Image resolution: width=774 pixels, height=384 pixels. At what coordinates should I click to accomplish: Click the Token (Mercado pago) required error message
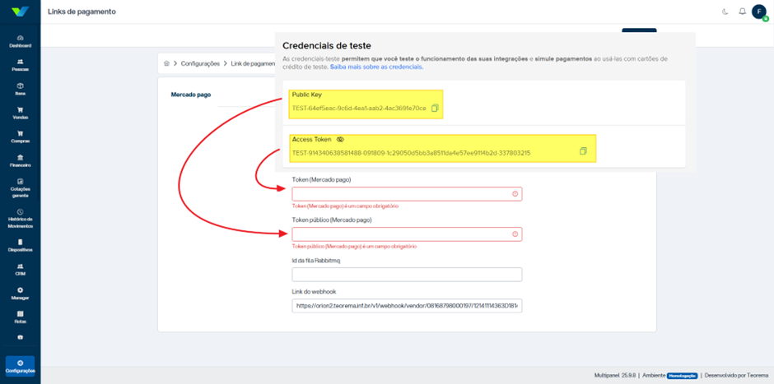[x=345, y=206]
